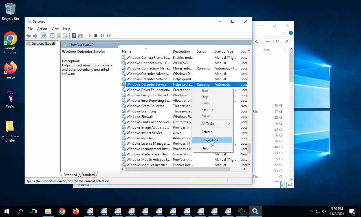Choose Help in the context menu
Screen dimensions: 361x217
(212, 148)
